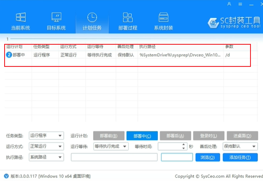The width and height of the screenshot is (263, 181).
Task: Click the 任务类型 column header
Action: pos(41,47)
